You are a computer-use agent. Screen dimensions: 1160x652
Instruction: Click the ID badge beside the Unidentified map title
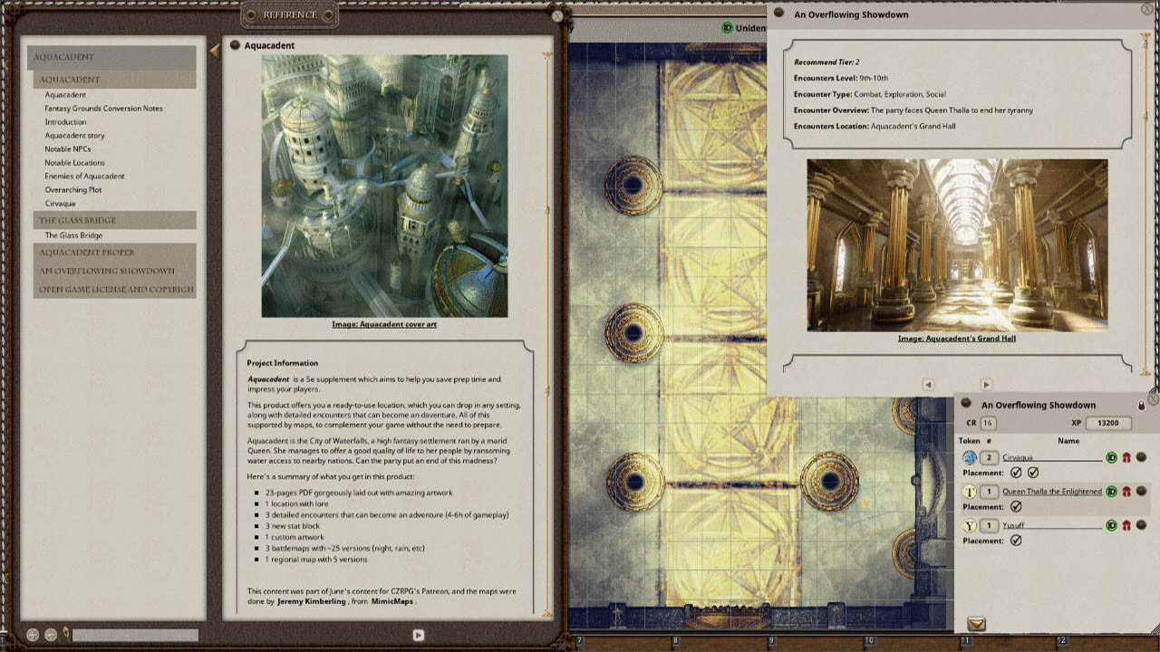point(726,28)
